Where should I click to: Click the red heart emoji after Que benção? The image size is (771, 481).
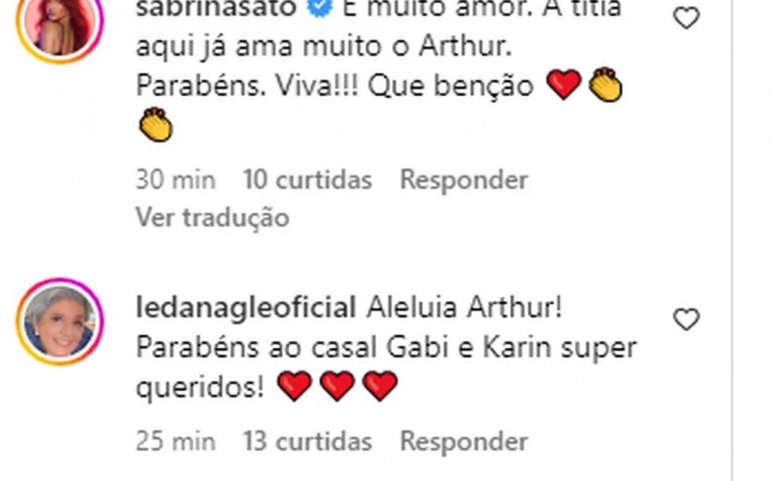pyautogui.click(x=564, y=86)
